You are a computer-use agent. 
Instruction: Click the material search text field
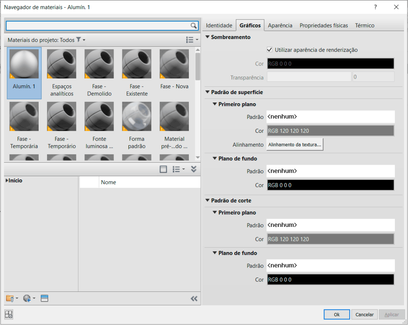(x=98, y=26)
